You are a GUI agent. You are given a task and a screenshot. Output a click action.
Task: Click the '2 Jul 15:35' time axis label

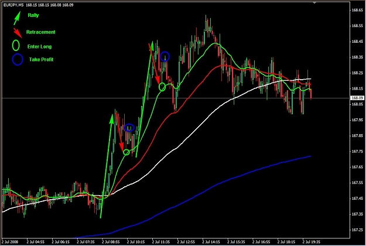point(236,242)
